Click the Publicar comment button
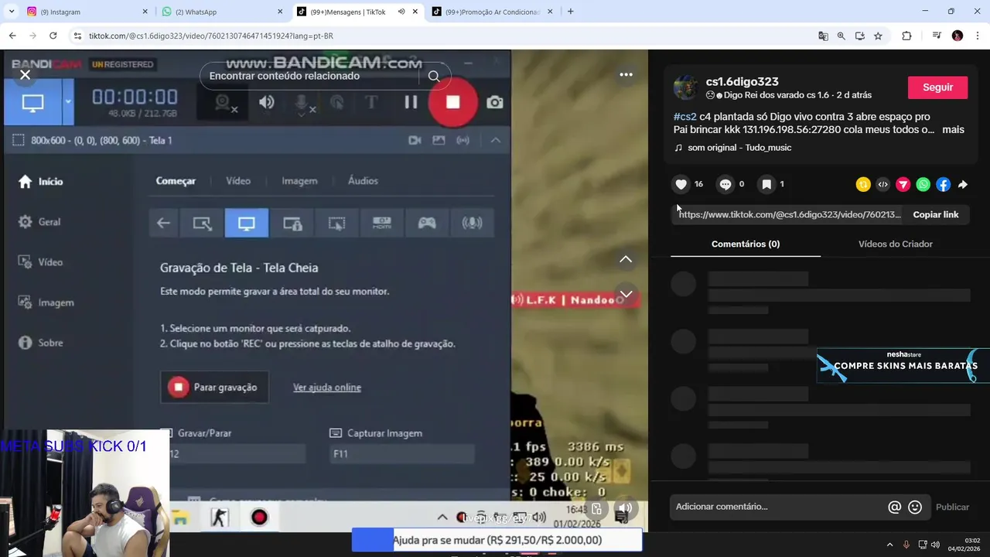The width and height of the screenshot is (990, 557). (x=952, y=507)
